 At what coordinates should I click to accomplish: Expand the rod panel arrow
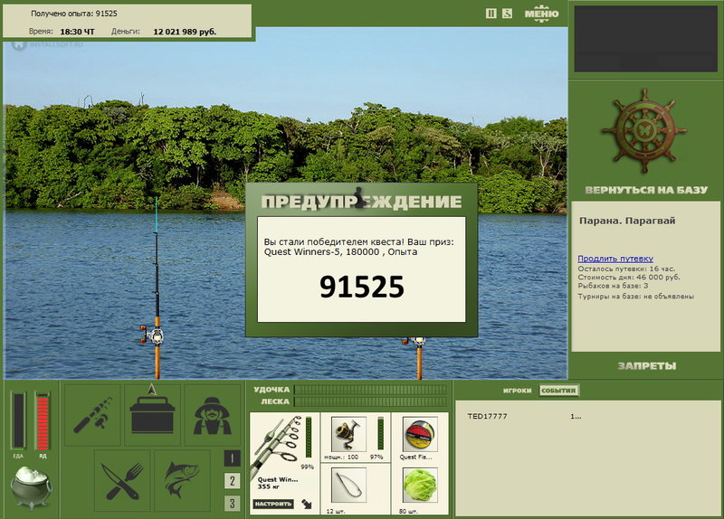click(x=307, y=504)
